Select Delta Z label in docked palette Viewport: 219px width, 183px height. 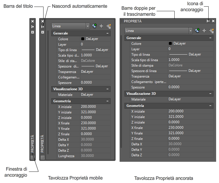point(137,155)
